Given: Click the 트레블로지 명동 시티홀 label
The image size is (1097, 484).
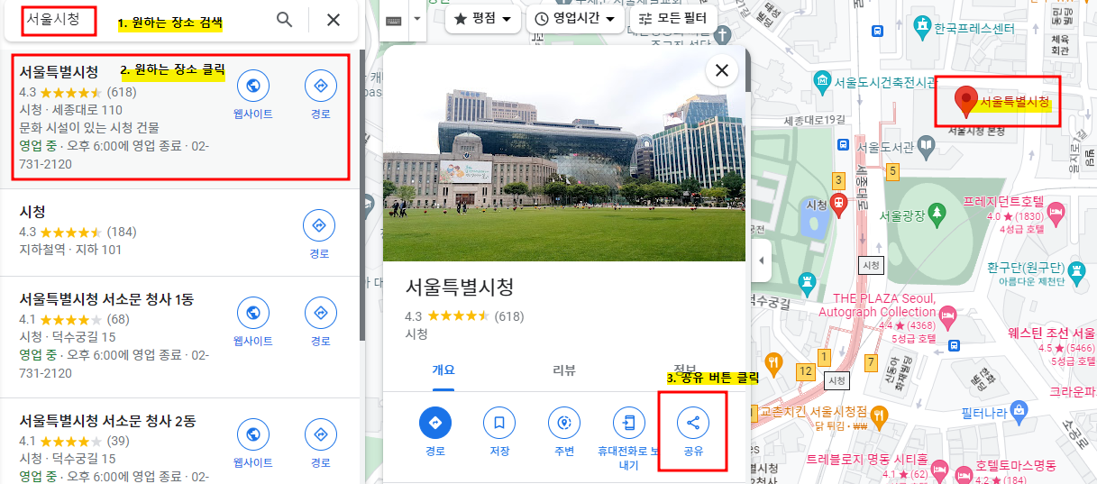Looking at the screenshot, I should click(865, 458).
